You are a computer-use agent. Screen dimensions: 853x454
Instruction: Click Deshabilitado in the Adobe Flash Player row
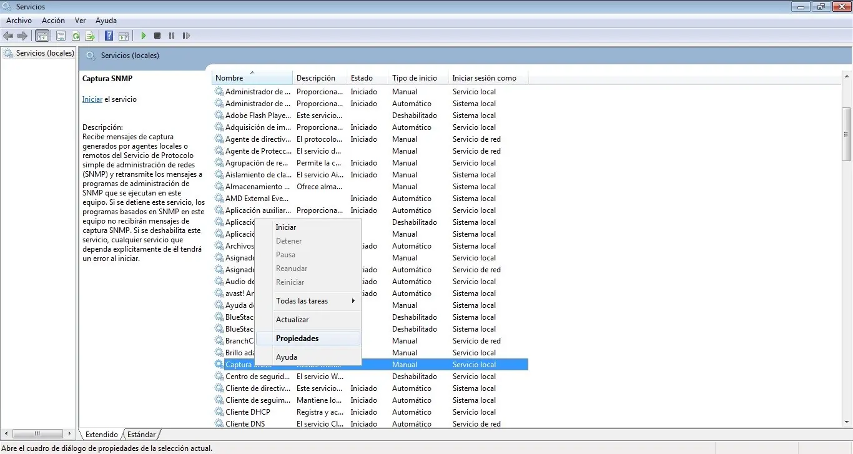coord(415,116)
